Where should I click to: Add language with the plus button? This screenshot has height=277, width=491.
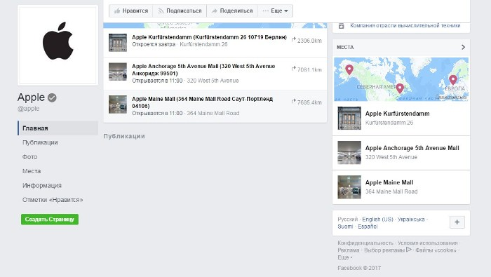[457, 222]
